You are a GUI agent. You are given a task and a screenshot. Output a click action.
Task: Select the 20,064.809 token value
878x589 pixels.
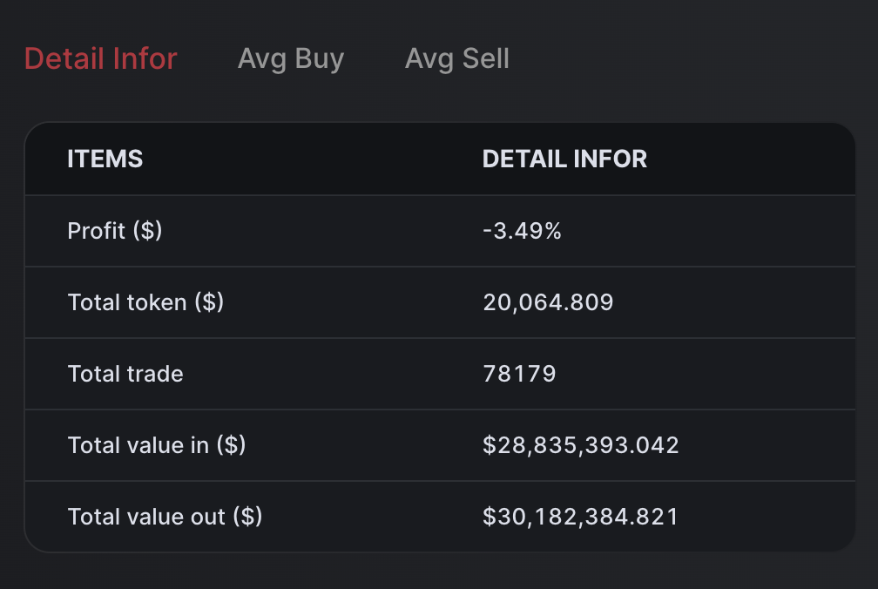pos(548,302)
